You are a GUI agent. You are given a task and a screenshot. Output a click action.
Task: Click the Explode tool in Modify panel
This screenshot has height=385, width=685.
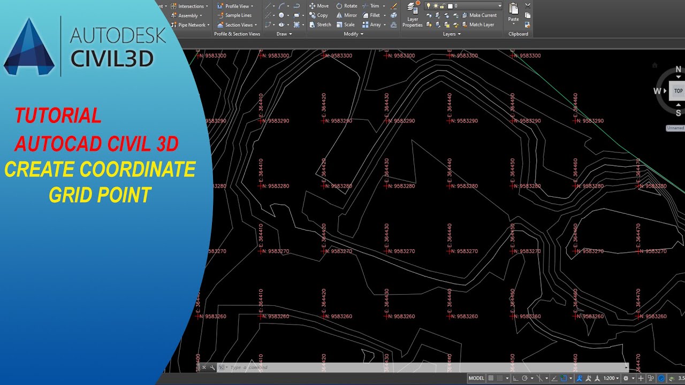[394, 16]
